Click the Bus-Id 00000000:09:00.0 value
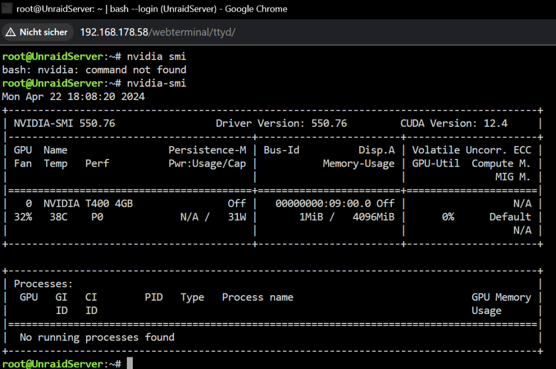The image size is (556, 369). 323,203
